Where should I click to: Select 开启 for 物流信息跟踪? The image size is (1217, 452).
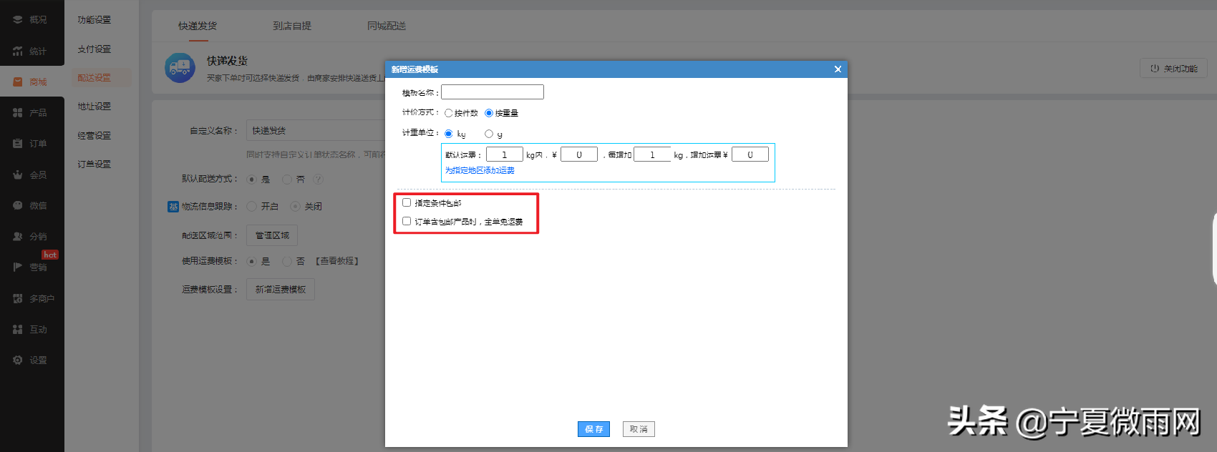tap(251, 206)
